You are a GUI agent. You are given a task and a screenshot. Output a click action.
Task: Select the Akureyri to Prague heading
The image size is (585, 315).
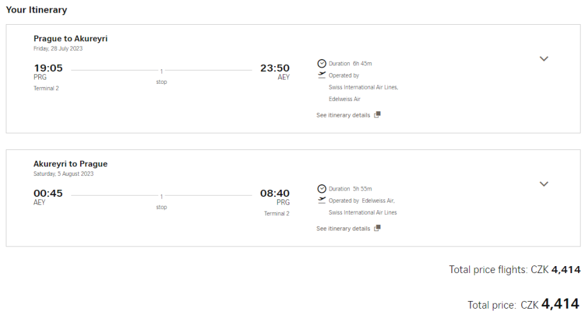pos(71,164)
